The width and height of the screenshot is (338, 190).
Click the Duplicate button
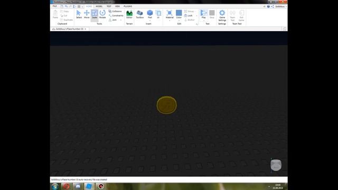[67, 20]
